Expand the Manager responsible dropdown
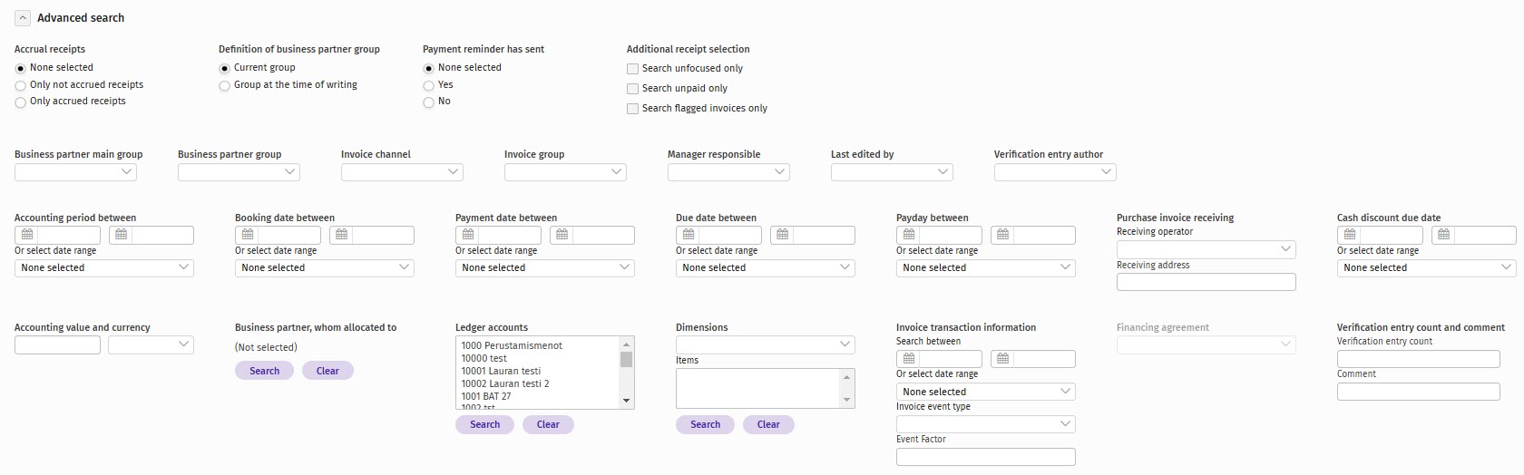Image resolution: width=1524 pixels, height=475 pixels. click(728, 172)
